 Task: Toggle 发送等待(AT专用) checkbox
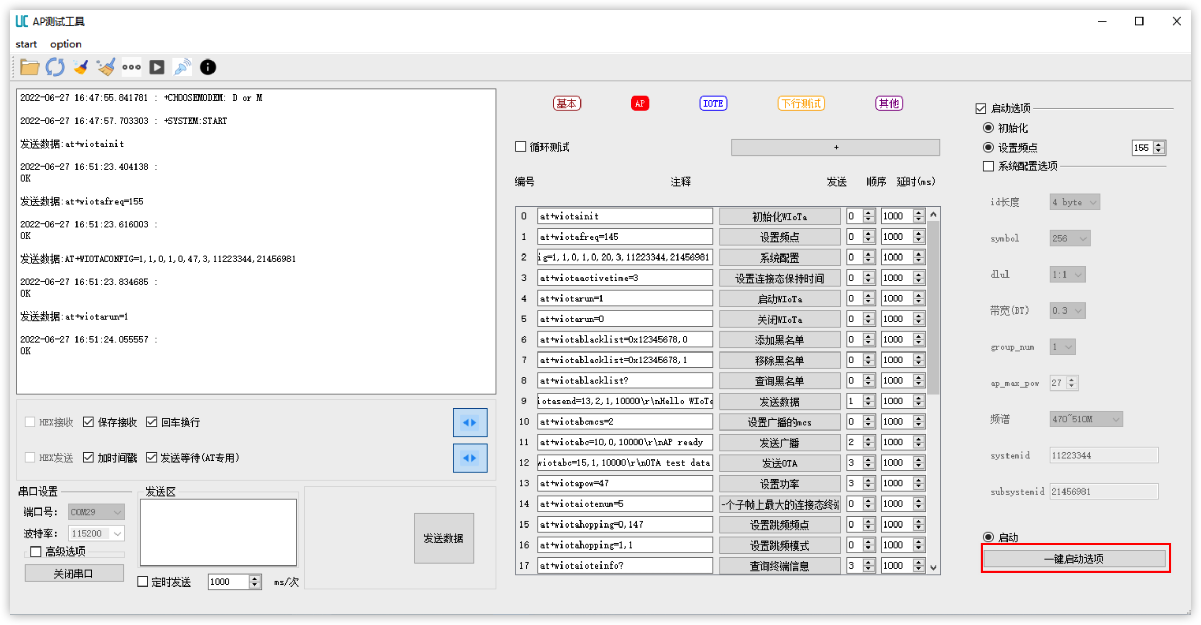pos(151,457)
